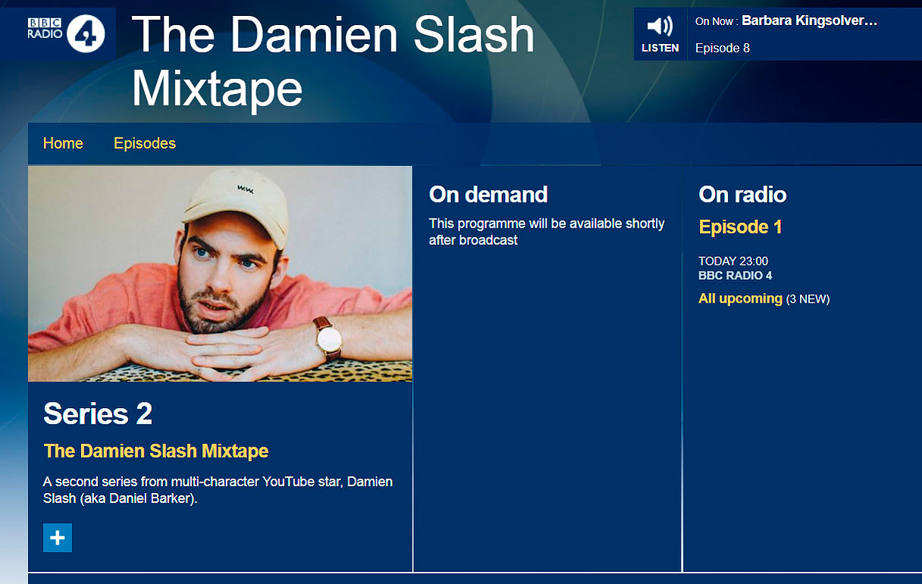Click the photo of man in cap
The image size is (922, 584).
pyautogui.click(x=220, y=274)
